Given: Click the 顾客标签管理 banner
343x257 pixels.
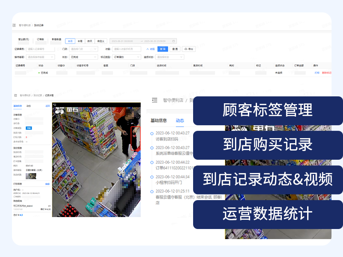Looking at the screenshot, I should 268,110.
